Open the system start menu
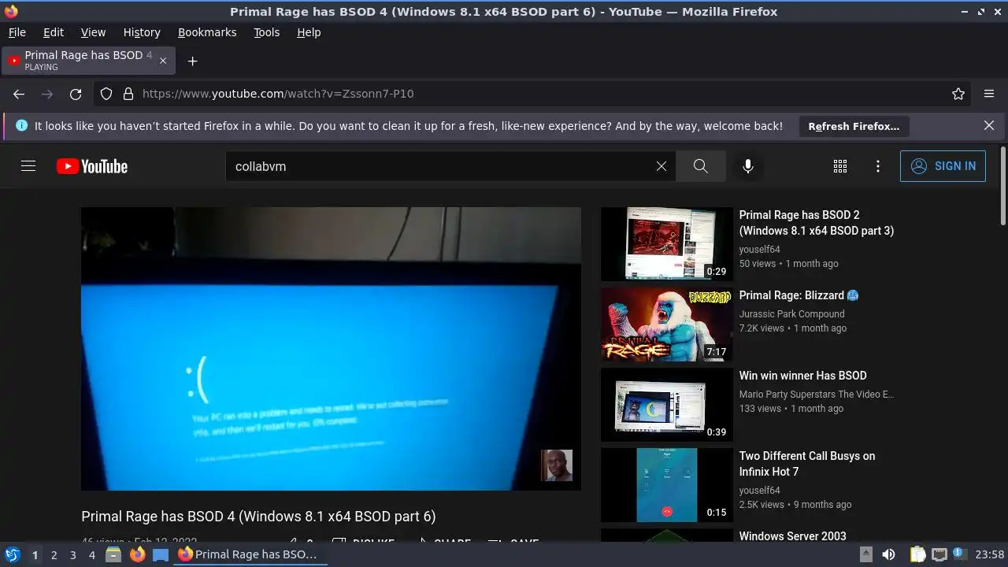The height and width of the screenshot is (567, 1008). tap(12, 554)
